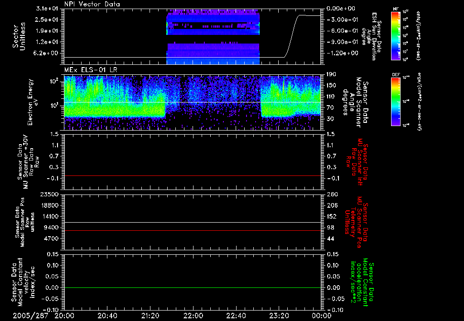Click the NPI sector spectrogram data block
The image size is (464, 321).
[x=213, y=36]
